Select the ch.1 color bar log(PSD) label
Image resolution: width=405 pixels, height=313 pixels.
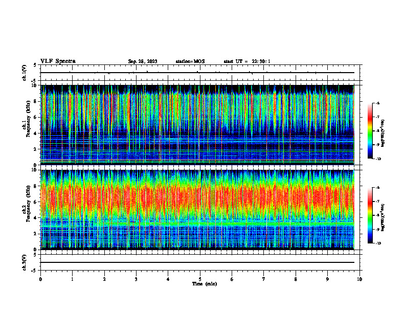(383, 133)
